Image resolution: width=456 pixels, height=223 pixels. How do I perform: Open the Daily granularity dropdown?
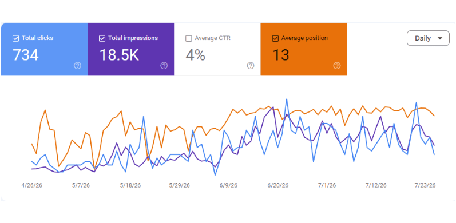tap(428, 38)
